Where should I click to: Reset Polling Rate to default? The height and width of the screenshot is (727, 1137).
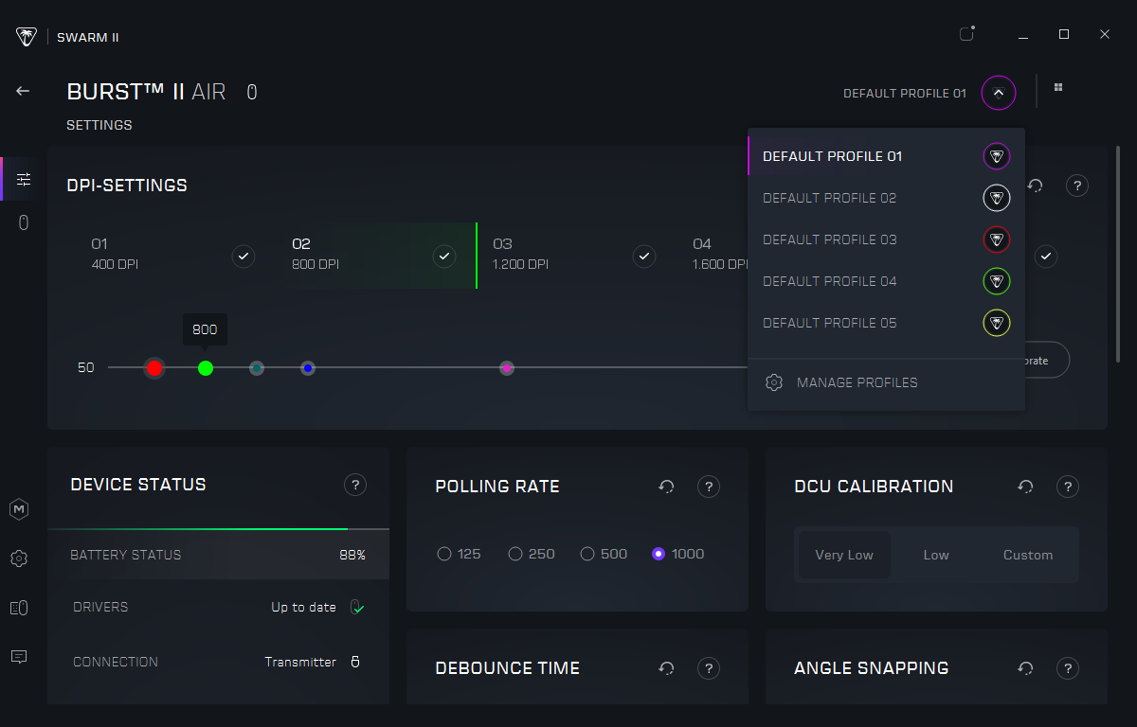pyautogui.click(x=666, y=487)
